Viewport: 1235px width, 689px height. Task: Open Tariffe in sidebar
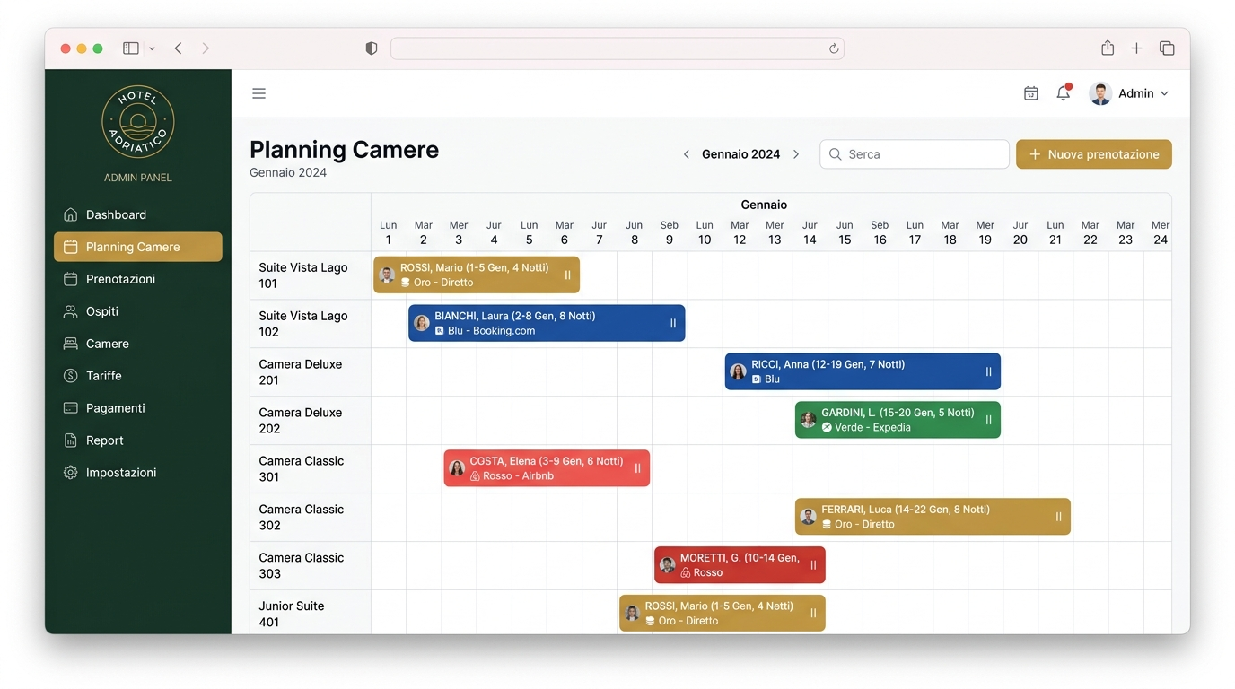point(138,376)
